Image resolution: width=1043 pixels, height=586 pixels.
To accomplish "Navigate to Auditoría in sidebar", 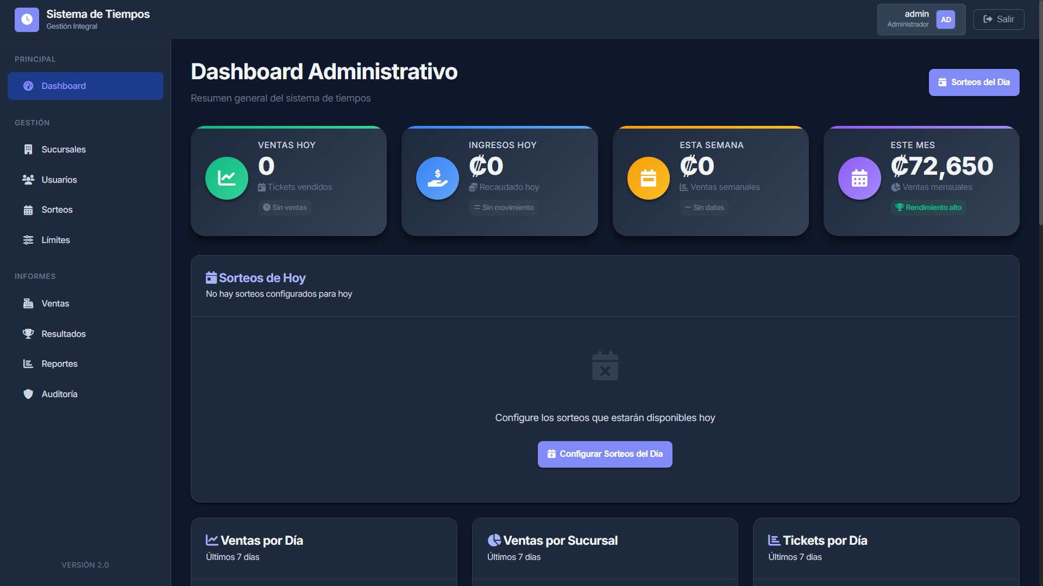I will 59,394.
